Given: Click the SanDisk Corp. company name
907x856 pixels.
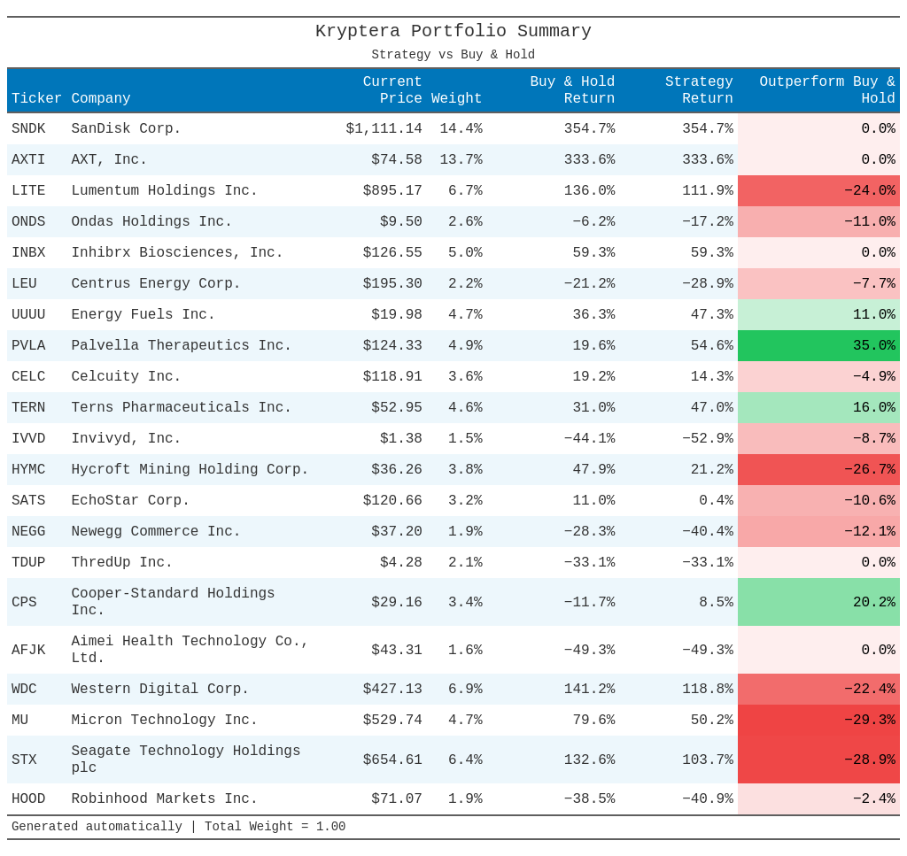Looking at the screenshot, I should (126, 128).
